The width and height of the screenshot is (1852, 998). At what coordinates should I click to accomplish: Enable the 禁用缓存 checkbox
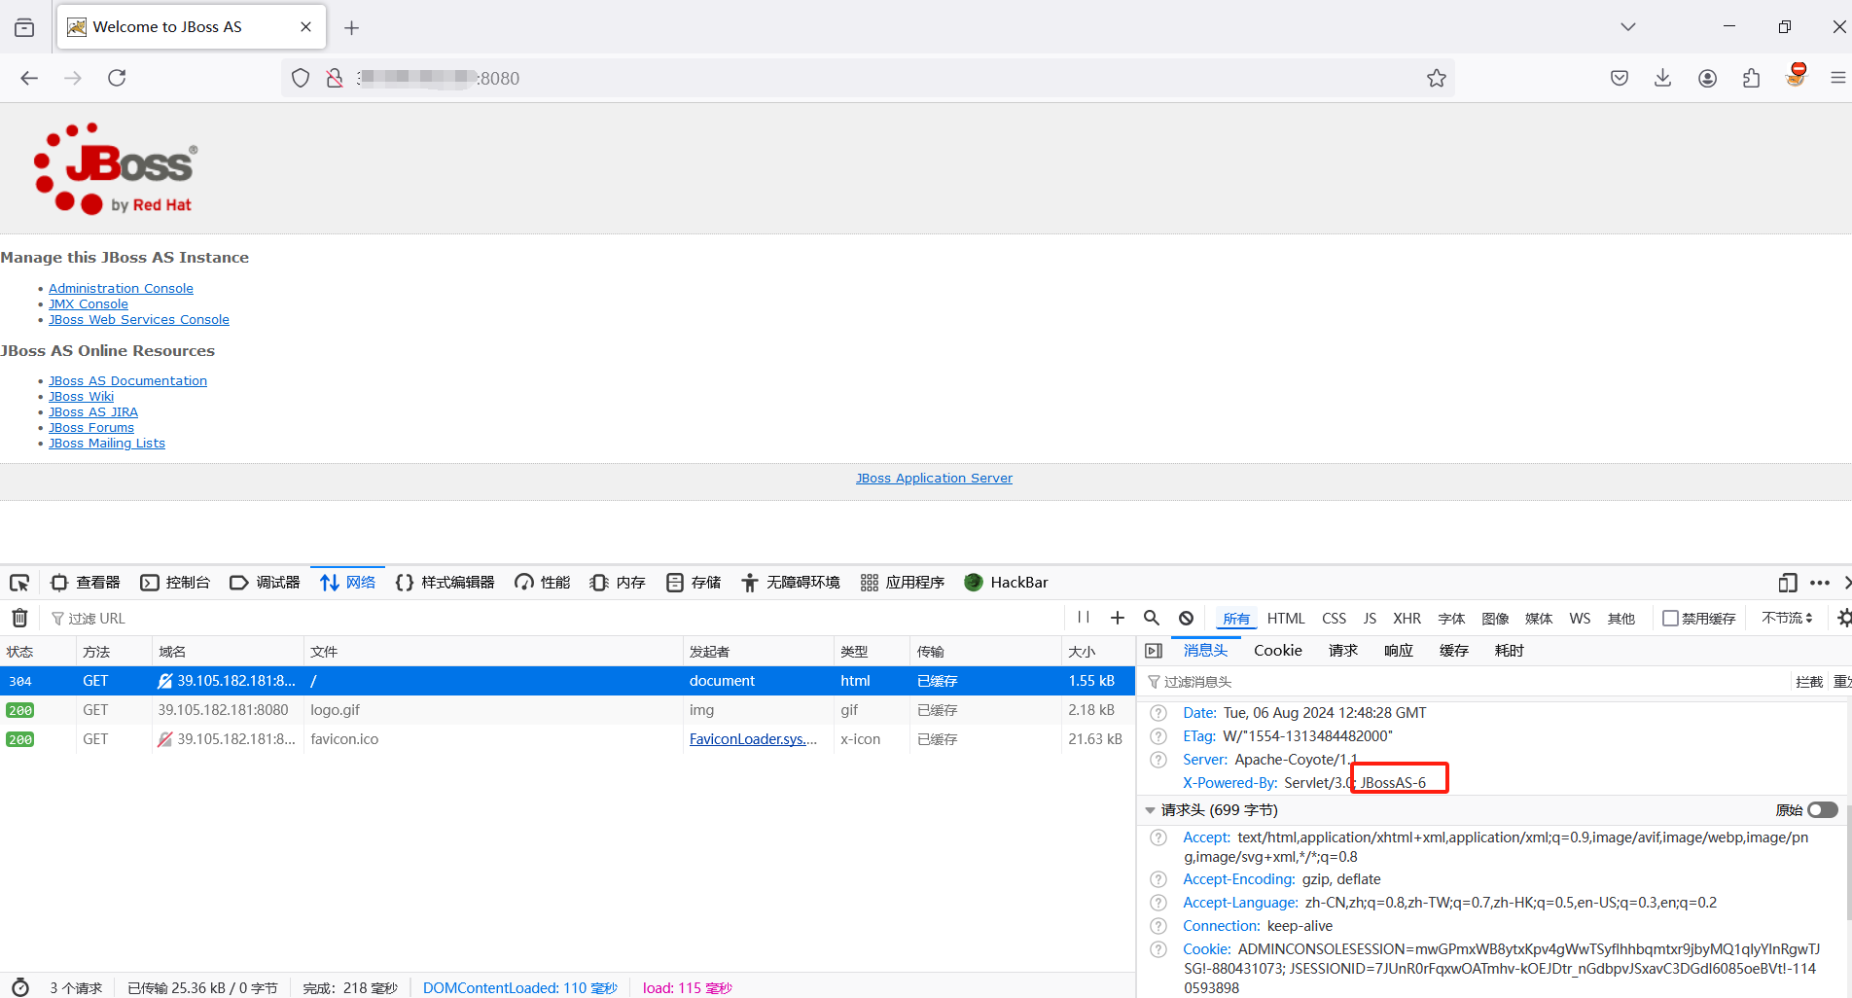(1669, 618)
